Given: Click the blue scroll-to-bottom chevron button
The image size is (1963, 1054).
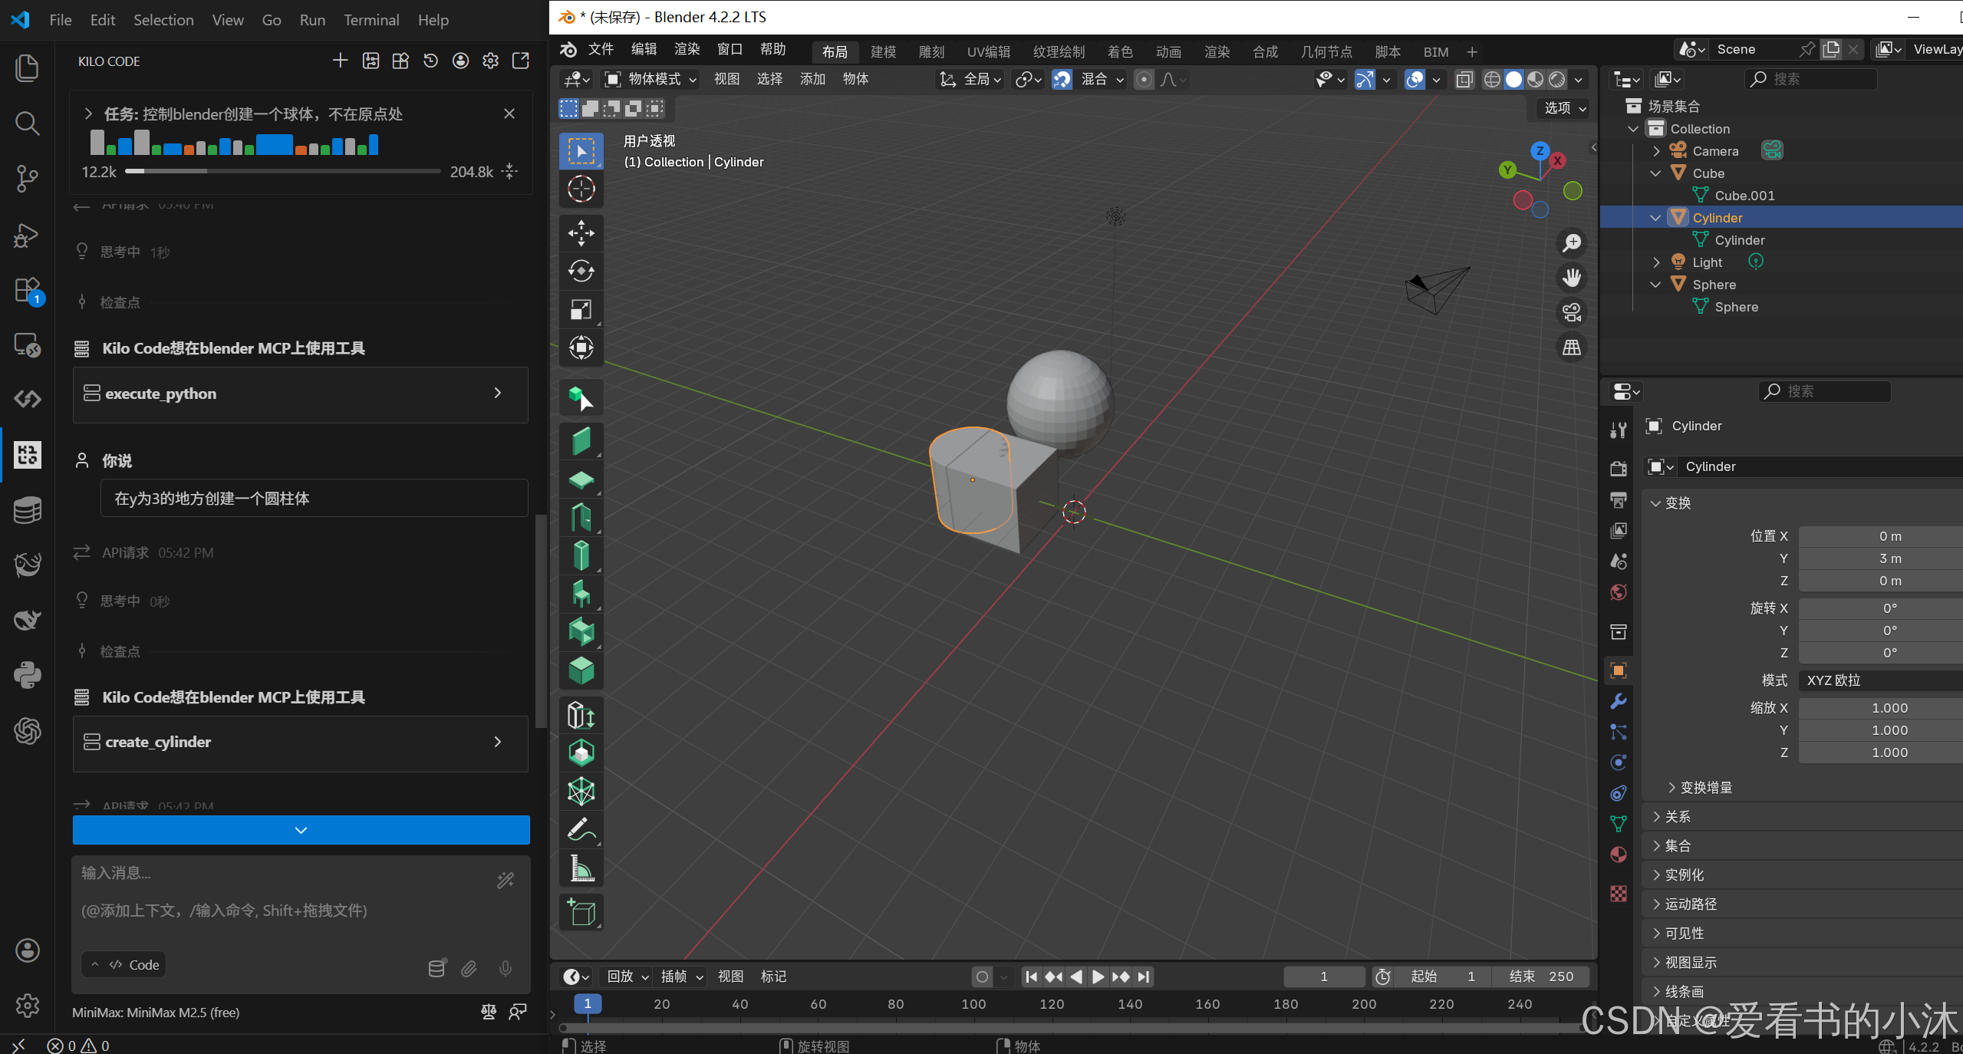Looking at the screenshot, I should click(301, 830).
